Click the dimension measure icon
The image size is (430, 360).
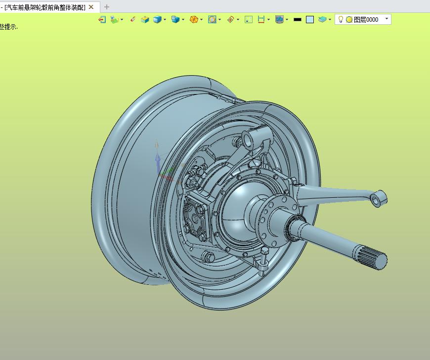coord(261,19)
